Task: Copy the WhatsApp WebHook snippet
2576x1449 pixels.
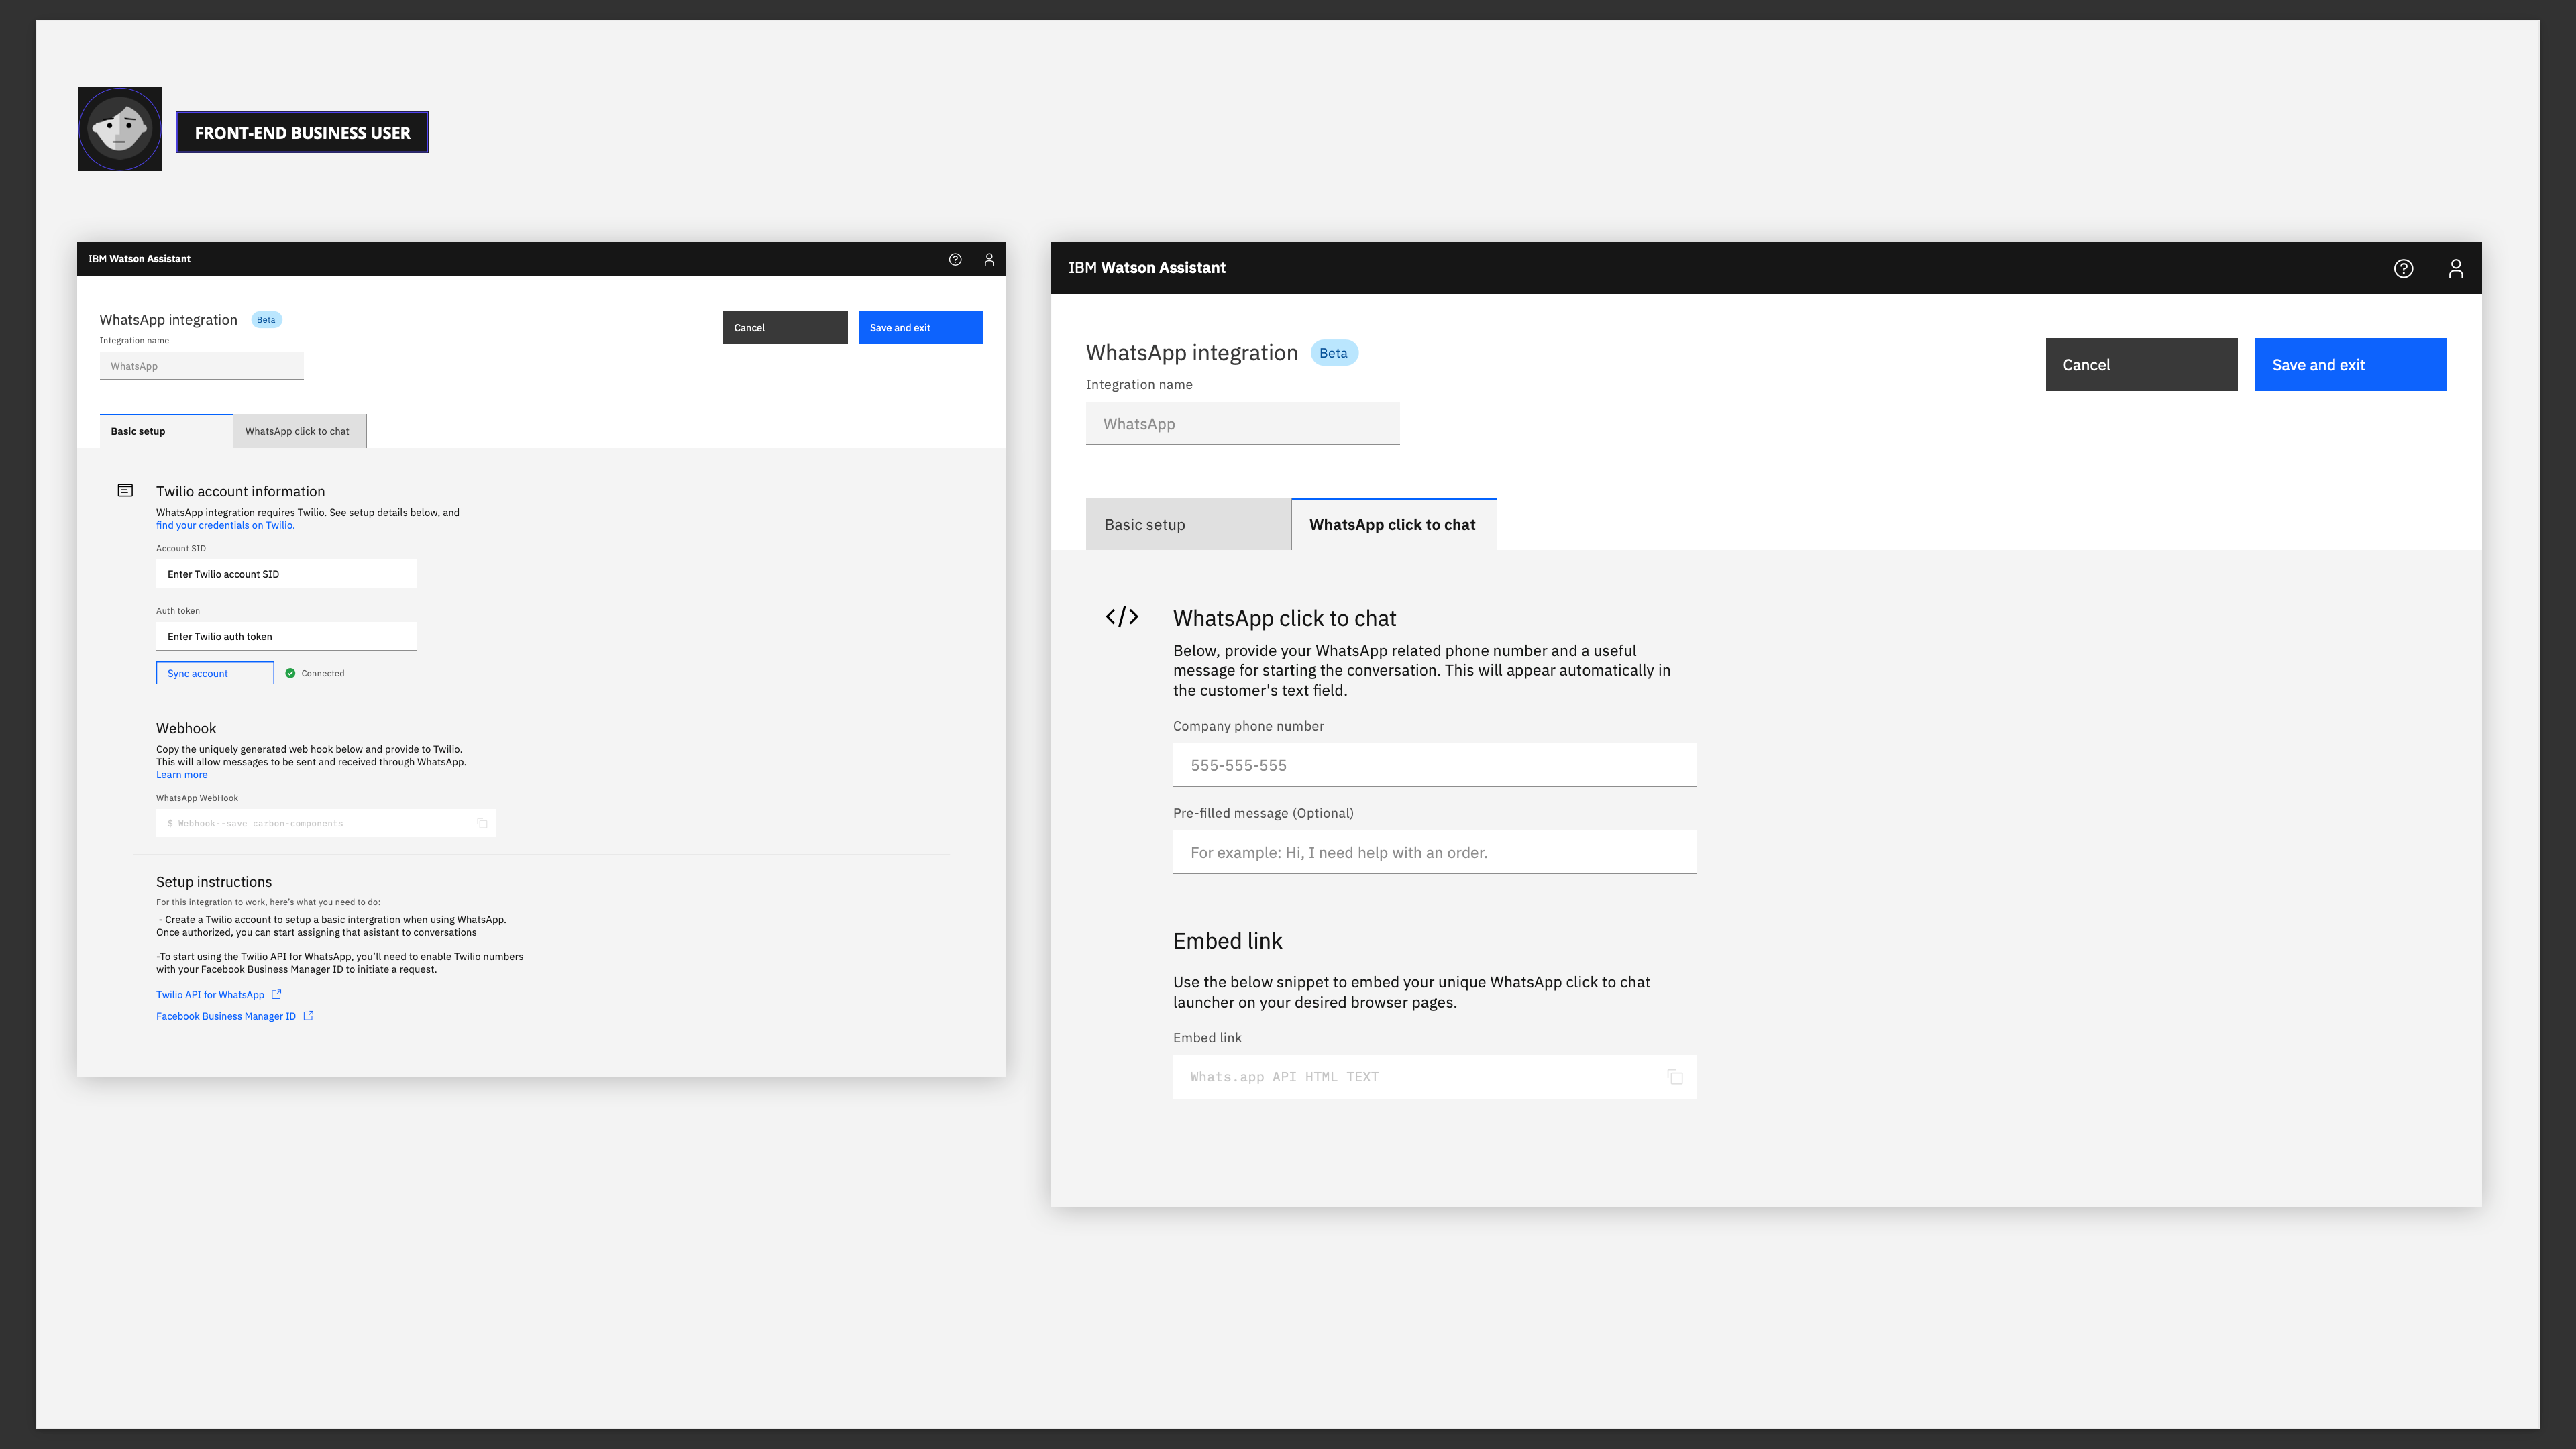Action: [x=482, y=823]
